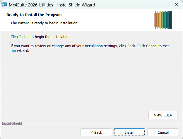This screenshot has width=183, height=139.
Task: Click the 'Click Install to begin' instruction text
Action: click(40, 37)
